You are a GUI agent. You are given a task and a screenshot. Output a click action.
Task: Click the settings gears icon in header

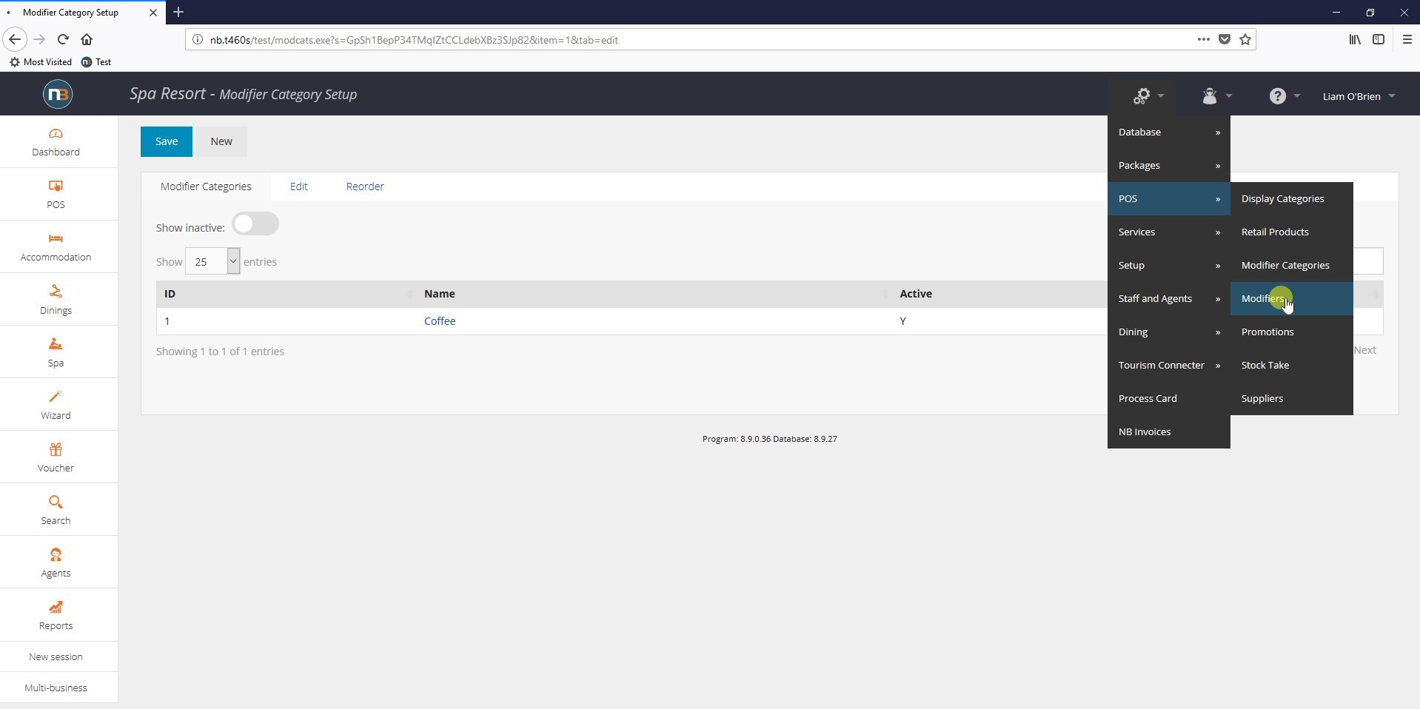tap(1142, 95)
